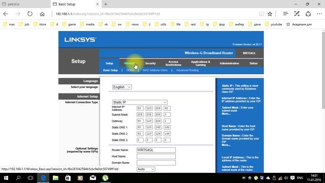The width and height of the screenshot is (325, 183).
Task: Open the youtube bookmarks folder
Action: (274, 24)
